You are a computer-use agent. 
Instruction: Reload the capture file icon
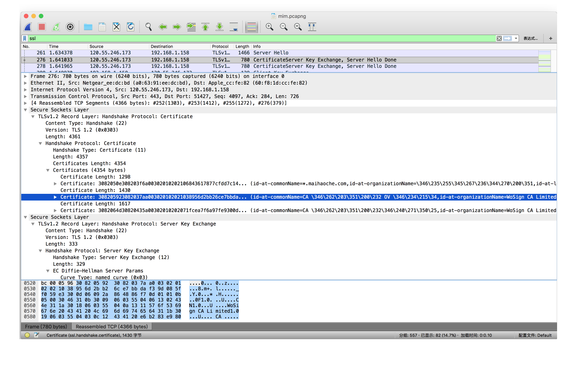(x=131, y=27)
